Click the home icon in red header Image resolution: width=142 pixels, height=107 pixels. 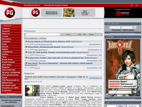(x=132, y=5)
